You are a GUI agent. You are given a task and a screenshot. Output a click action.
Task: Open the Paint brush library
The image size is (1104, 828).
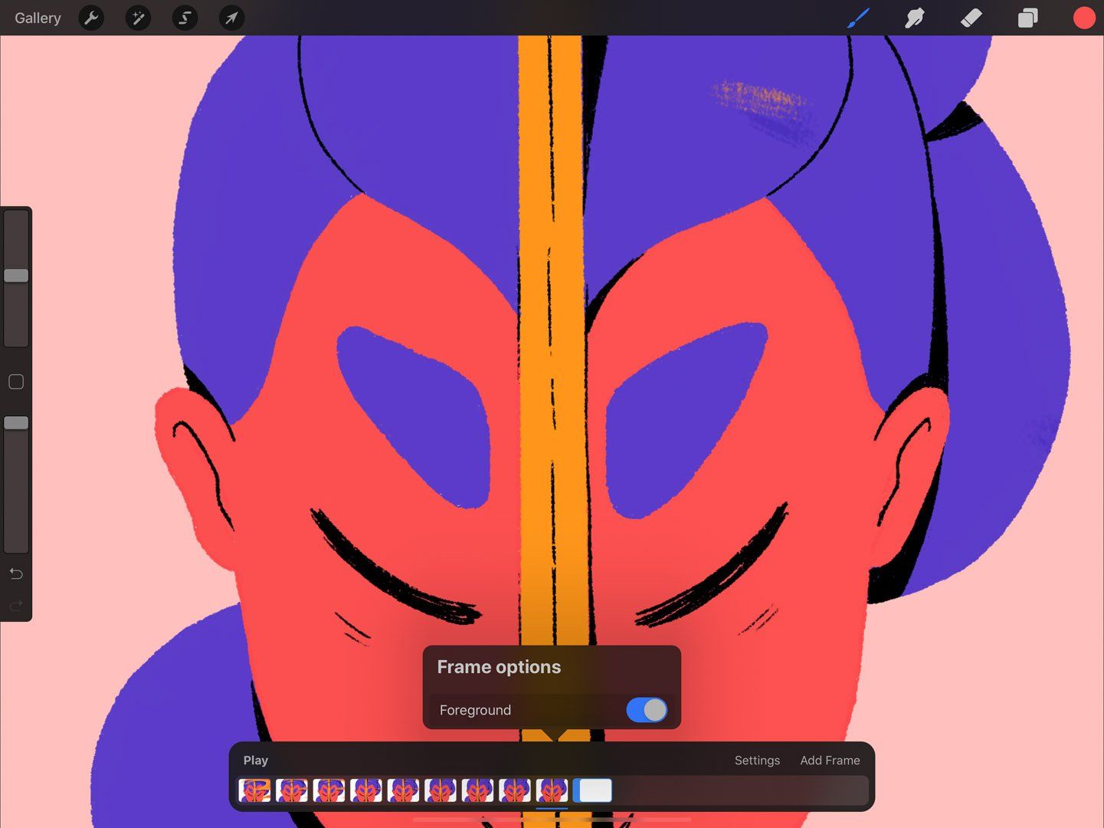(x=857, y=18)
